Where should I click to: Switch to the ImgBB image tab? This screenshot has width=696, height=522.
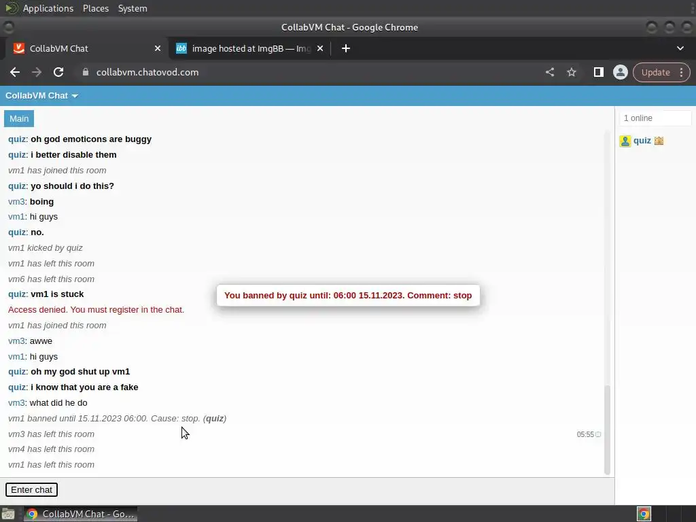tap(251, 48)
